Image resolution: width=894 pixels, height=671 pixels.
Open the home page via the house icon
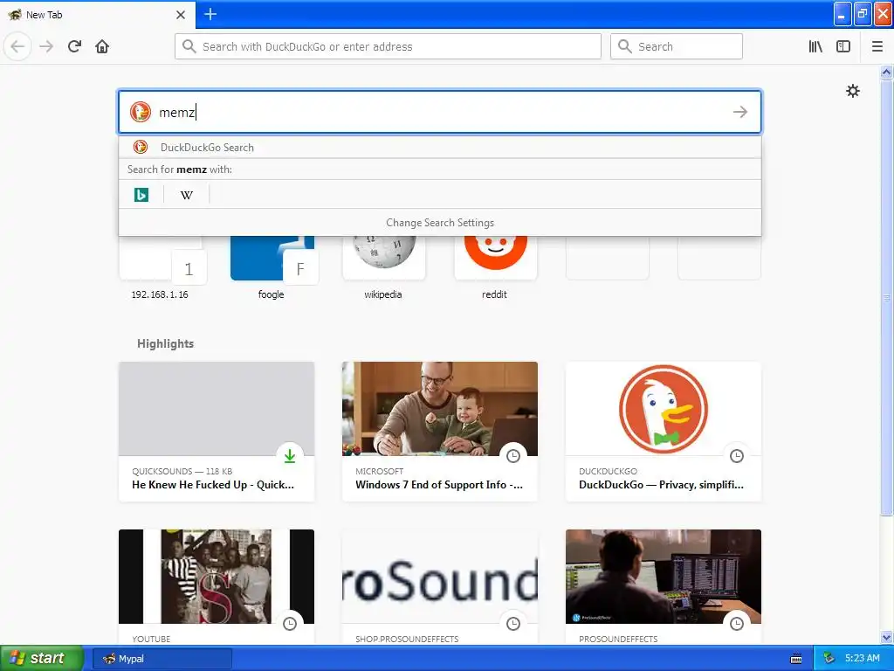tap(102, 46)
